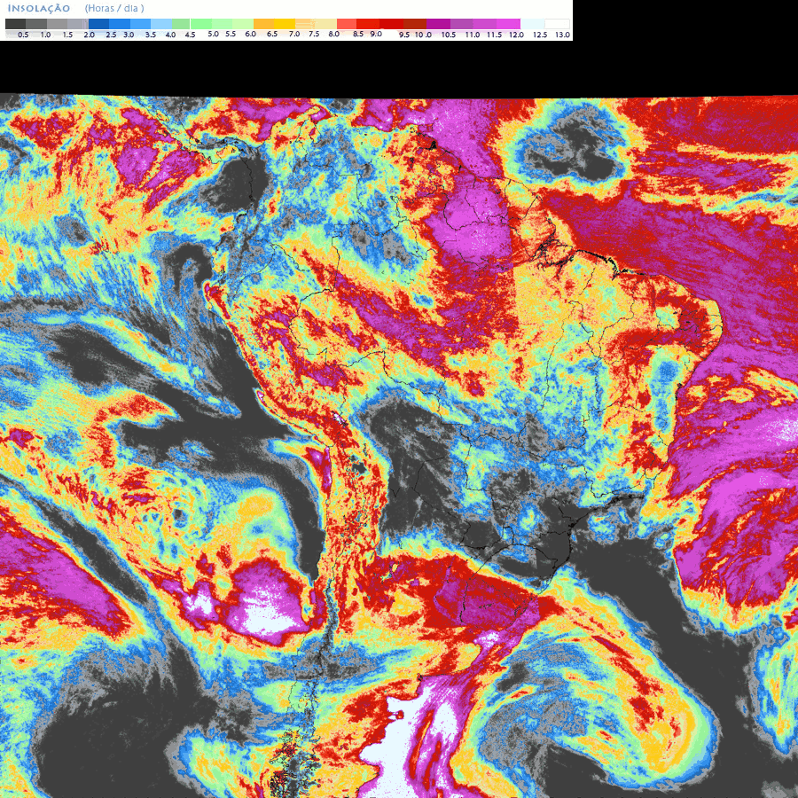Select the '6.0' legend value

[x=250, y=34]
